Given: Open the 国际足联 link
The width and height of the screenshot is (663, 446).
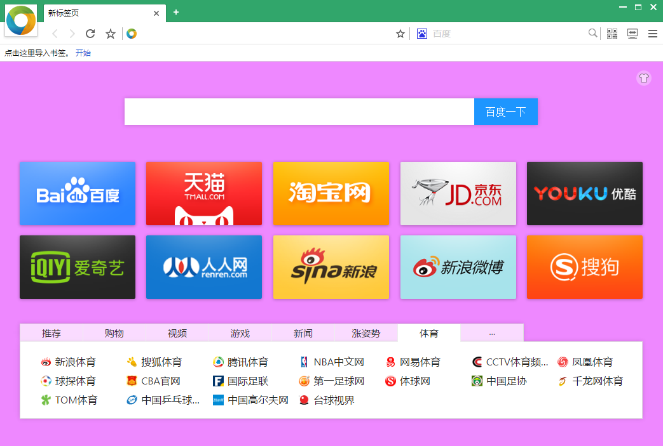Looking at the screenshot, I should 240,381.
